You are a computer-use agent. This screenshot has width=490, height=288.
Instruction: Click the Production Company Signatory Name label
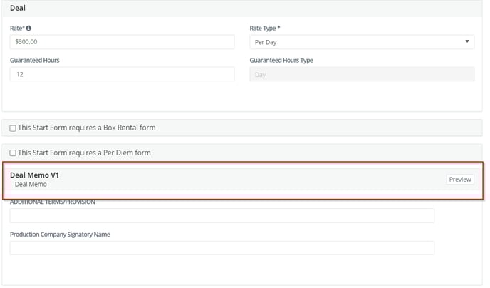(x=60, y=235)
